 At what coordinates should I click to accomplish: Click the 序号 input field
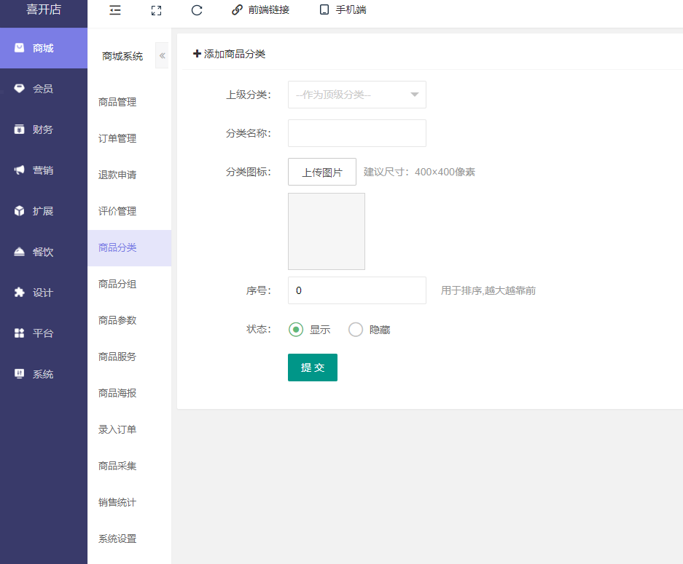[x=356, y=290]
